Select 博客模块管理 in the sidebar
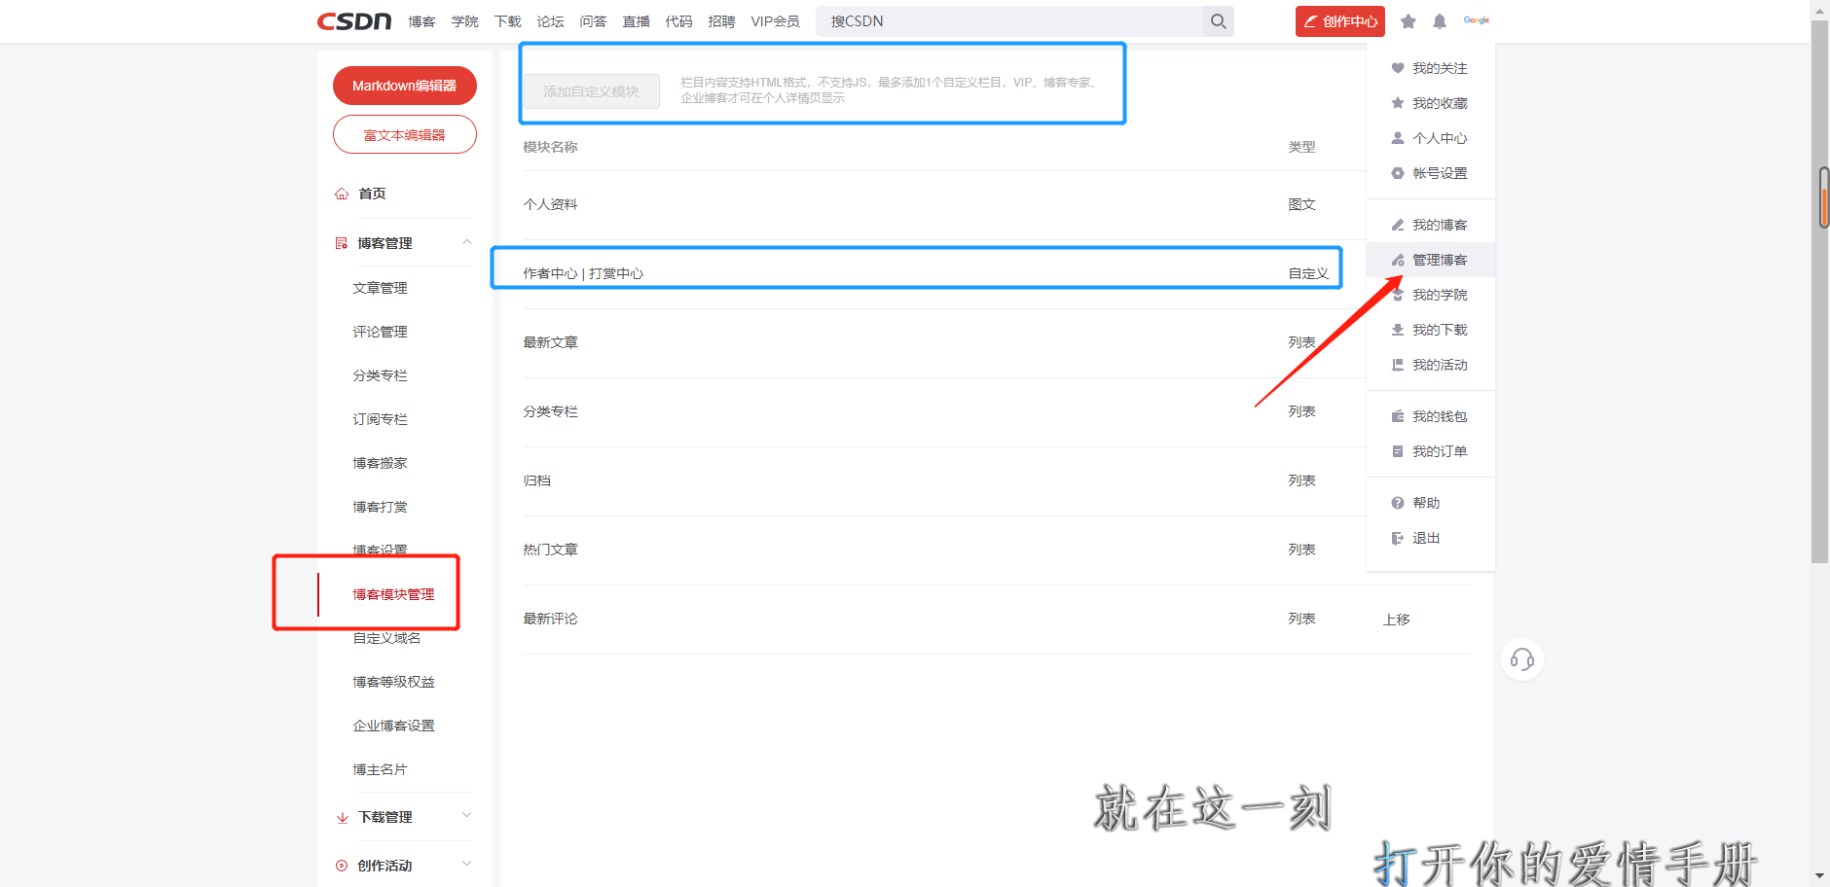This screenshot has height=887, width=1830. (x=393, y=594)
